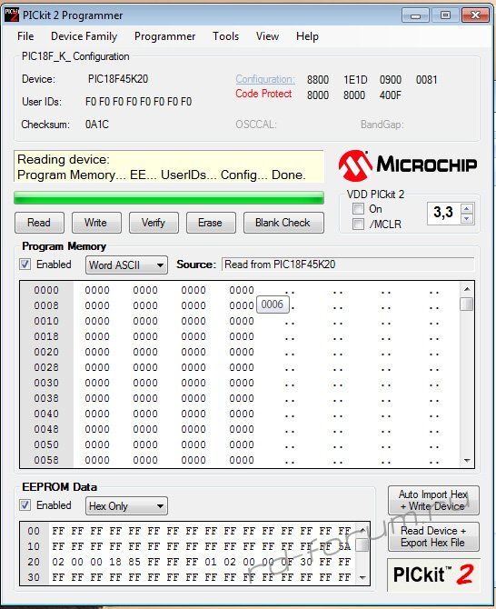This screenshot has height=609, width=496.
Task: Click program memory address 0010 row
Action: (x=46, y=321)
